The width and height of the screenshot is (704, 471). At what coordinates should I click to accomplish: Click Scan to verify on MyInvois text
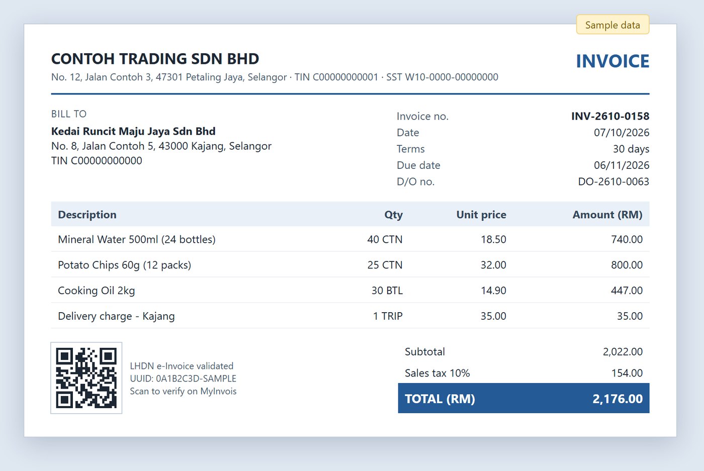(183, 391)
